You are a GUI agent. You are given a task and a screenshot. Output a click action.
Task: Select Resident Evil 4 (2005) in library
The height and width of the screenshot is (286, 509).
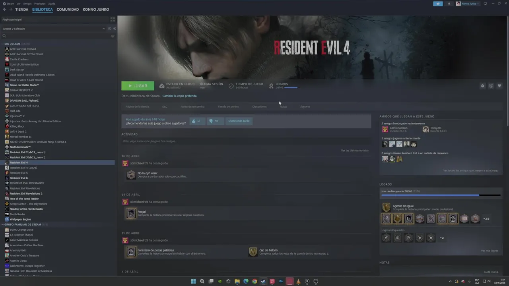pos(23,168)
